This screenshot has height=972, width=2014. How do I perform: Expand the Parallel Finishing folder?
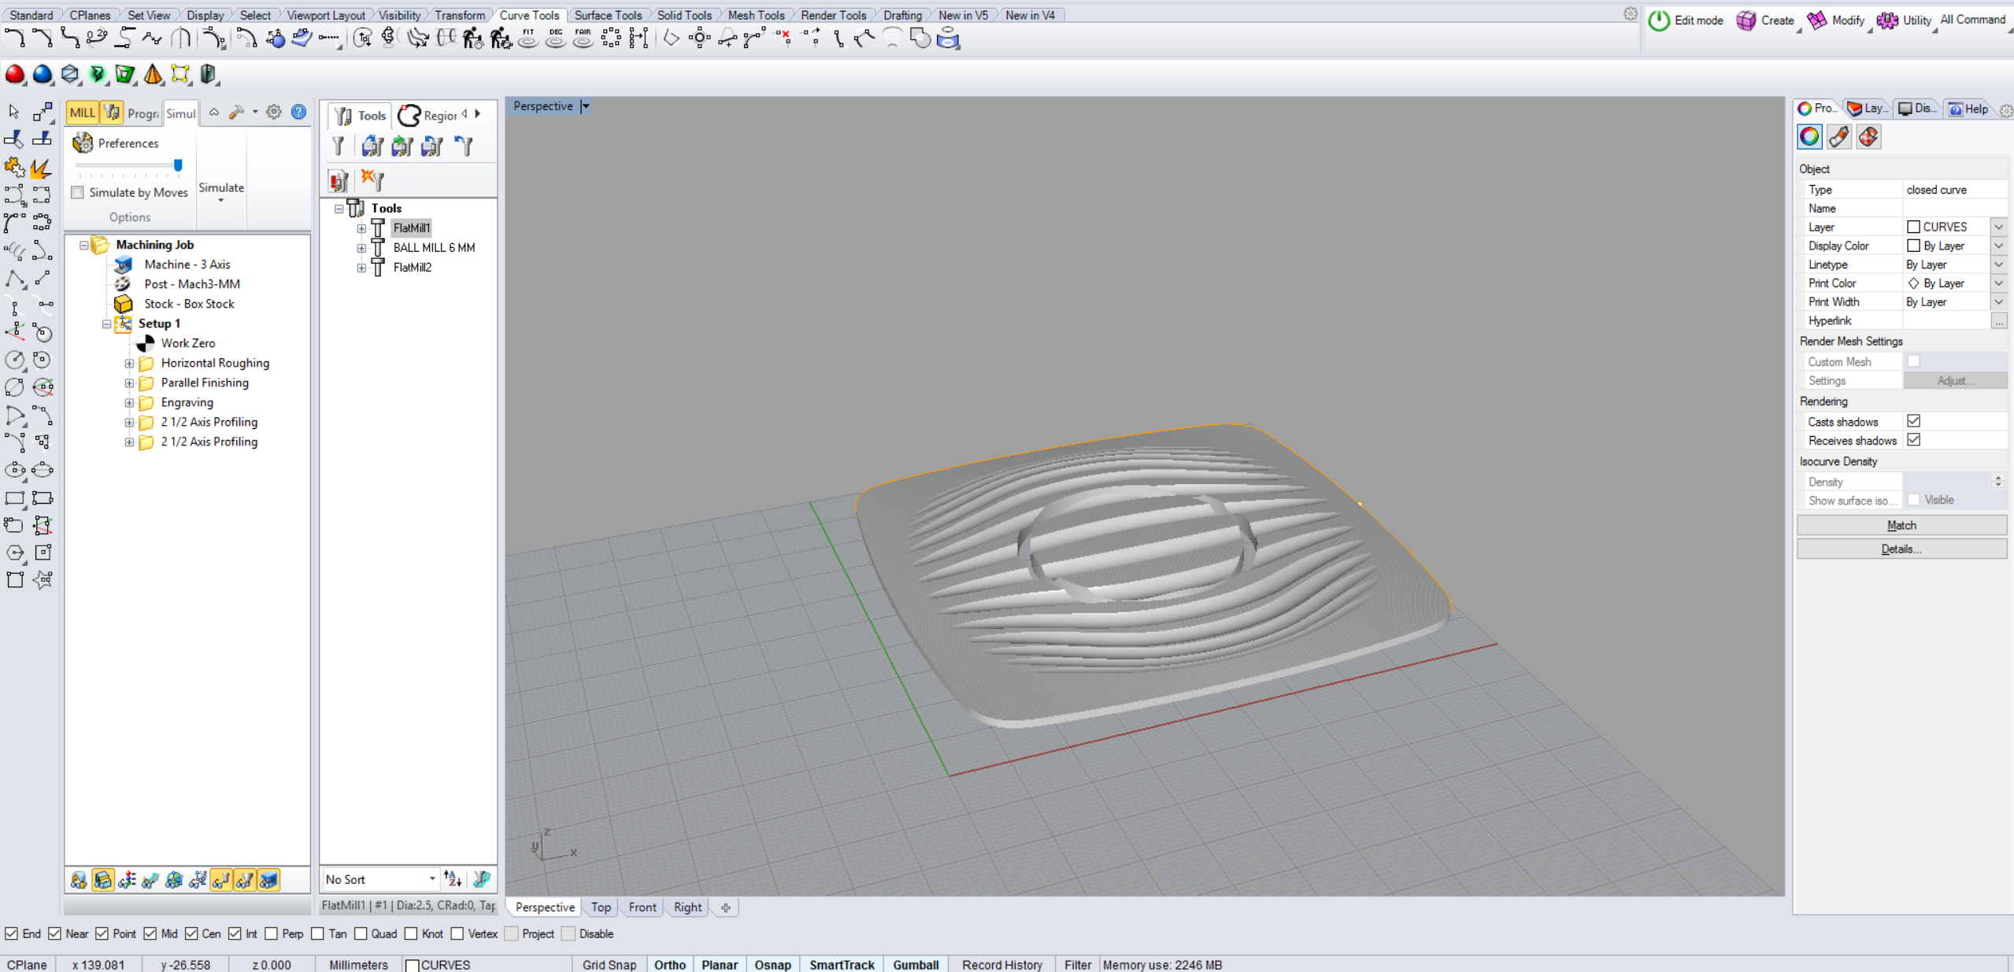tap(129, 383)
